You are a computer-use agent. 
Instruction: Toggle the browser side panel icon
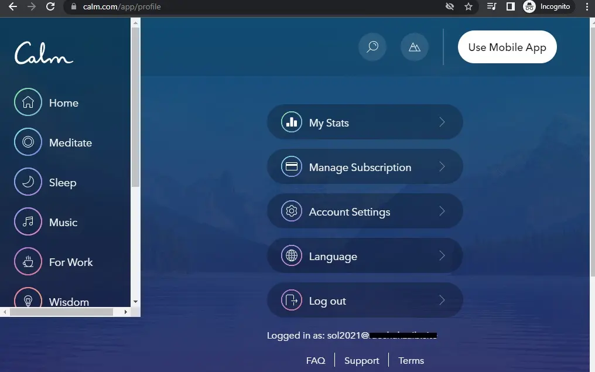(511, 6)
